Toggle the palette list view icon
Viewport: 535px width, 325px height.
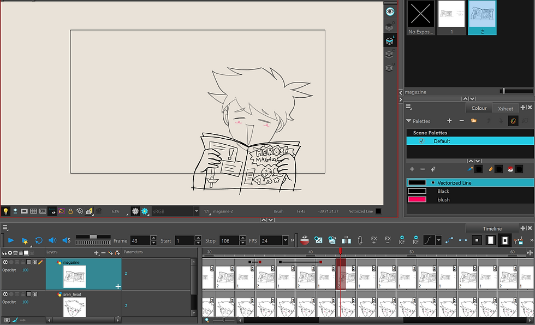click(x=513, y=121)
